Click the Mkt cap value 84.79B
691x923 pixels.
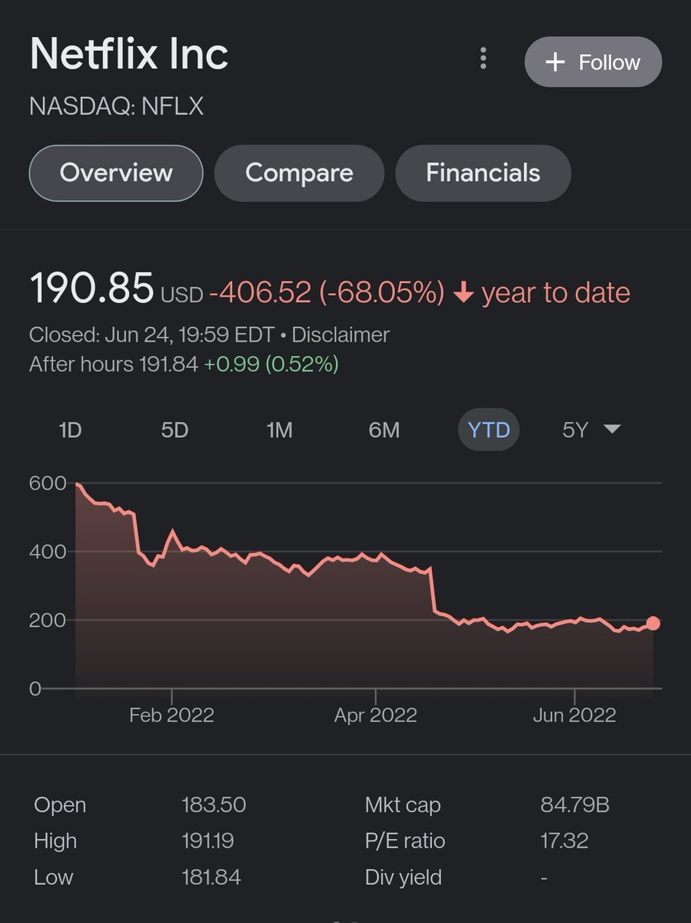click(575, 805)
